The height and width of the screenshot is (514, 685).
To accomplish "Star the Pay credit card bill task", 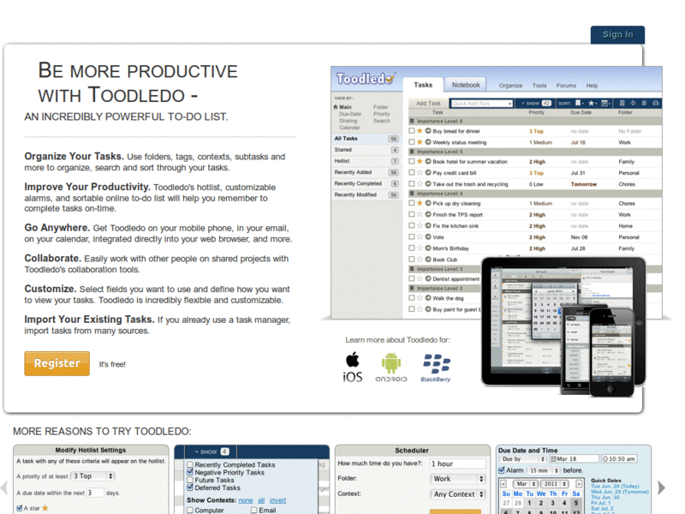I will click(420, 173).
